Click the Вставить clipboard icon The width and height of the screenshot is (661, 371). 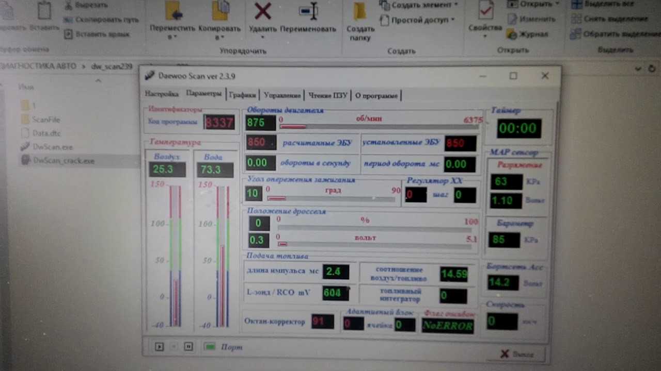(x=44, y=10)
